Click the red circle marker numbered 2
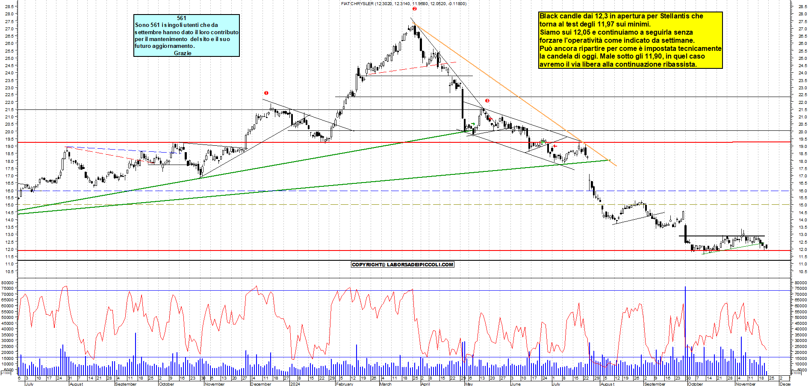 click(414, 9)
